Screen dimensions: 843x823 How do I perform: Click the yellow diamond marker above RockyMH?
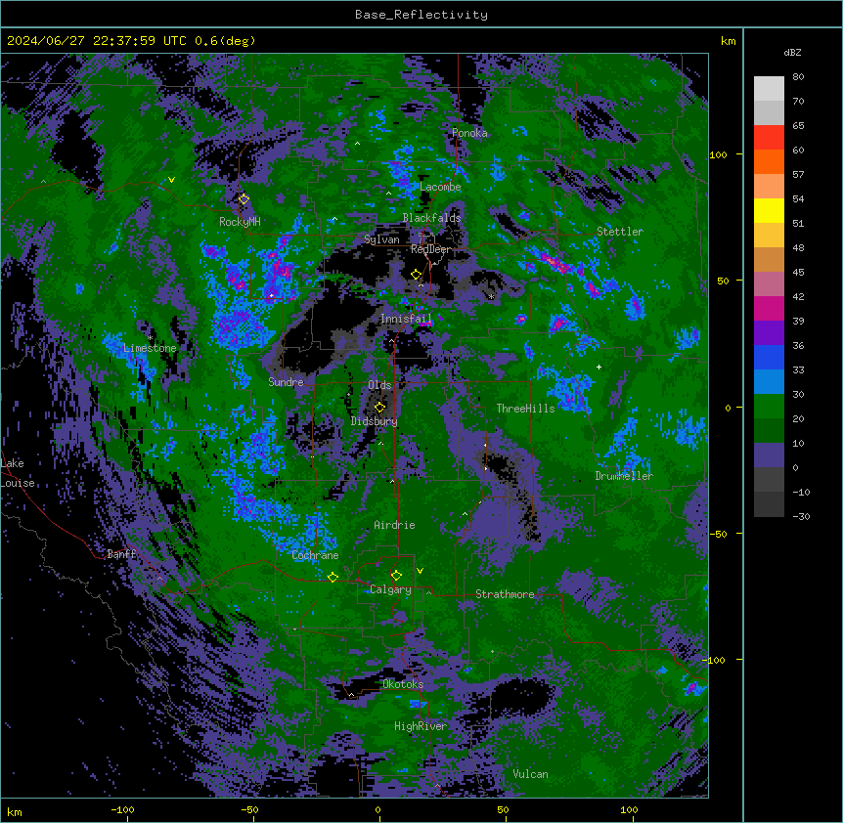244,199
